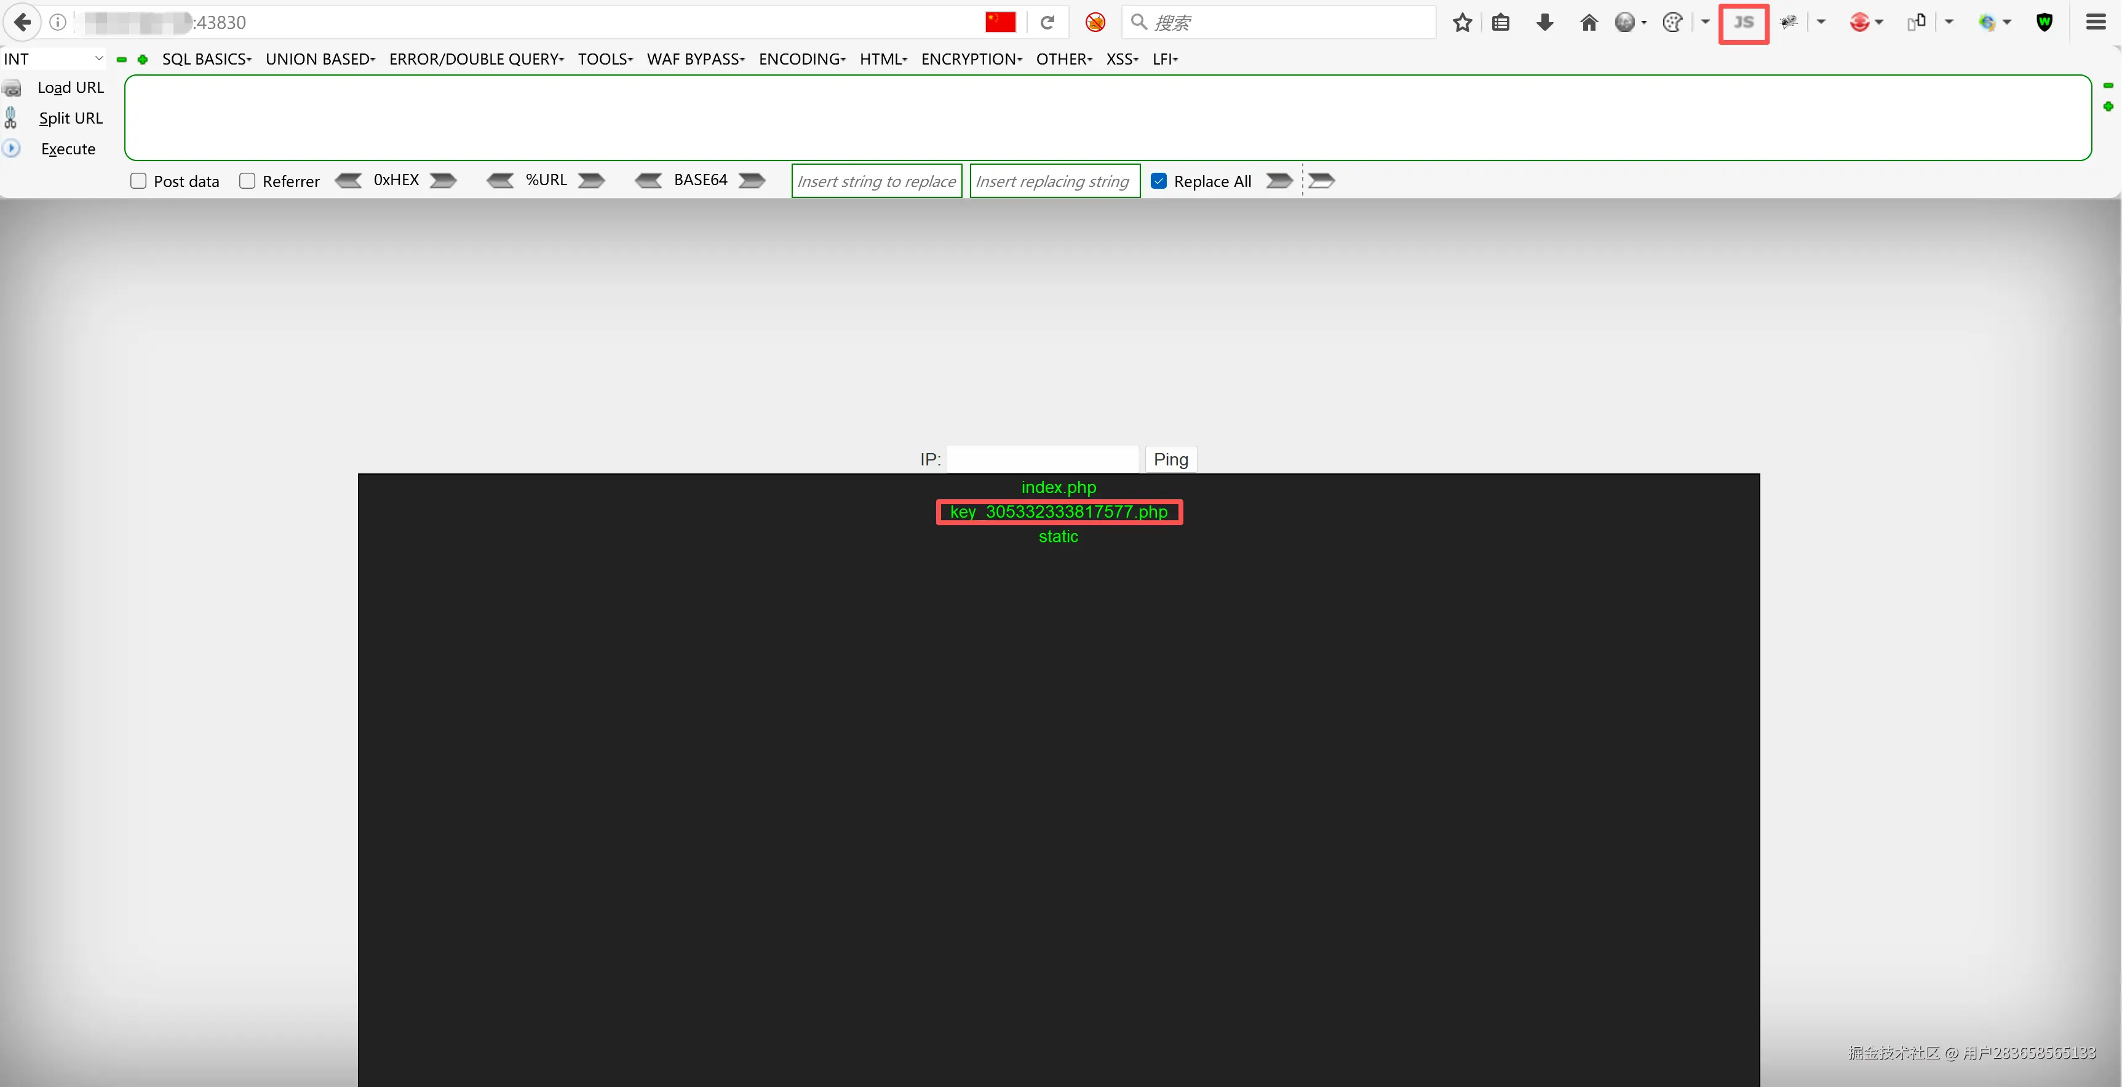The height and width of the screenshot is (1087, 2122).
Task: Click the downloads arrow icon
Action: 1544,22
